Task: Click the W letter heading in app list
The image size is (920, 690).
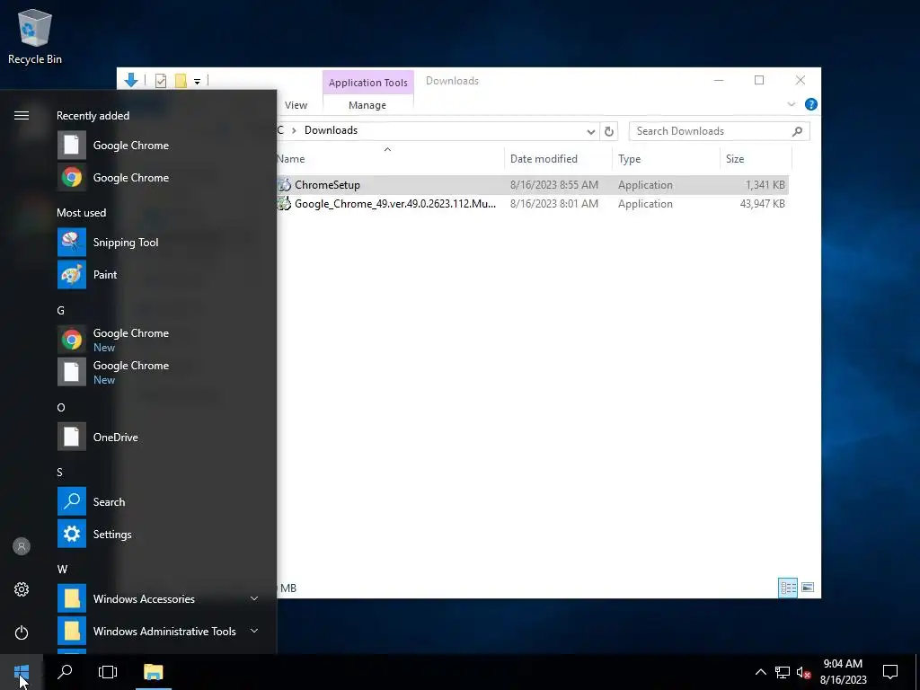Action: [62, 569]
